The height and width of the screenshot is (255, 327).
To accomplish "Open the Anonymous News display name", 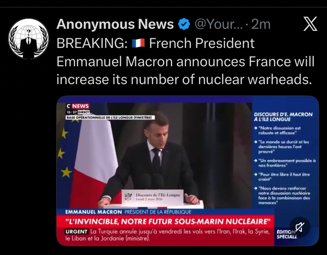I will pos(115,24).
